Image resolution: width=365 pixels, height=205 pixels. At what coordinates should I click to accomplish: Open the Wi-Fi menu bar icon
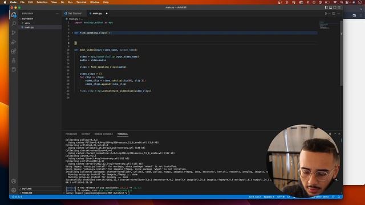(335, 2)
